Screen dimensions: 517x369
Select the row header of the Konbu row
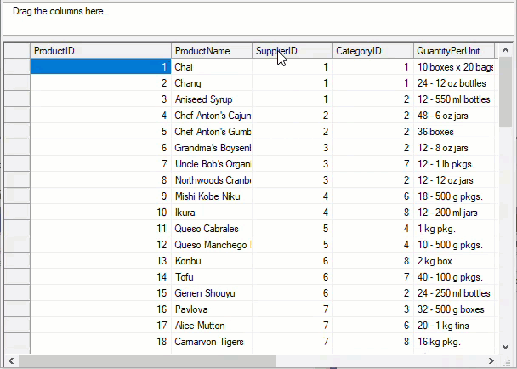coord(16,261)
